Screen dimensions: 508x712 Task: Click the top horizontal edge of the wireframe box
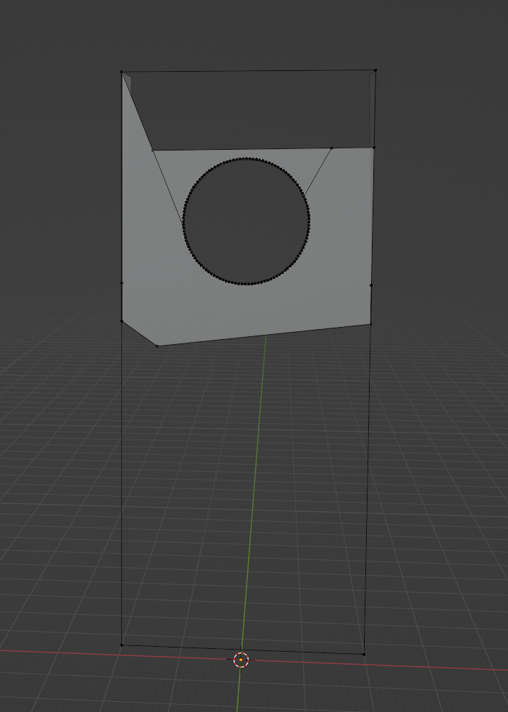click(x=249, y=71)
